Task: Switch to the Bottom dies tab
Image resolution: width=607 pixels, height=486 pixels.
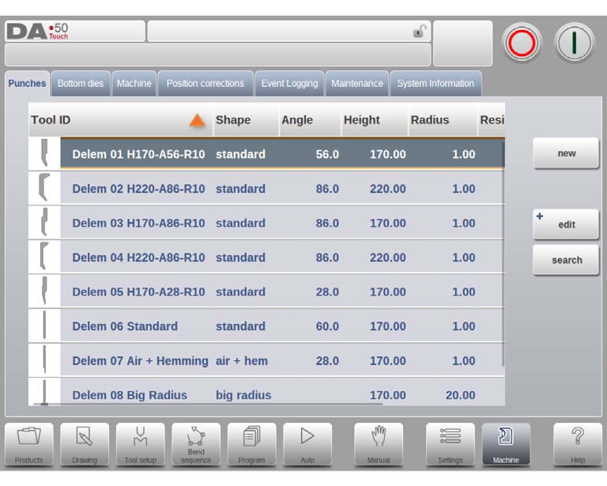Action: [x=81, y=84]
